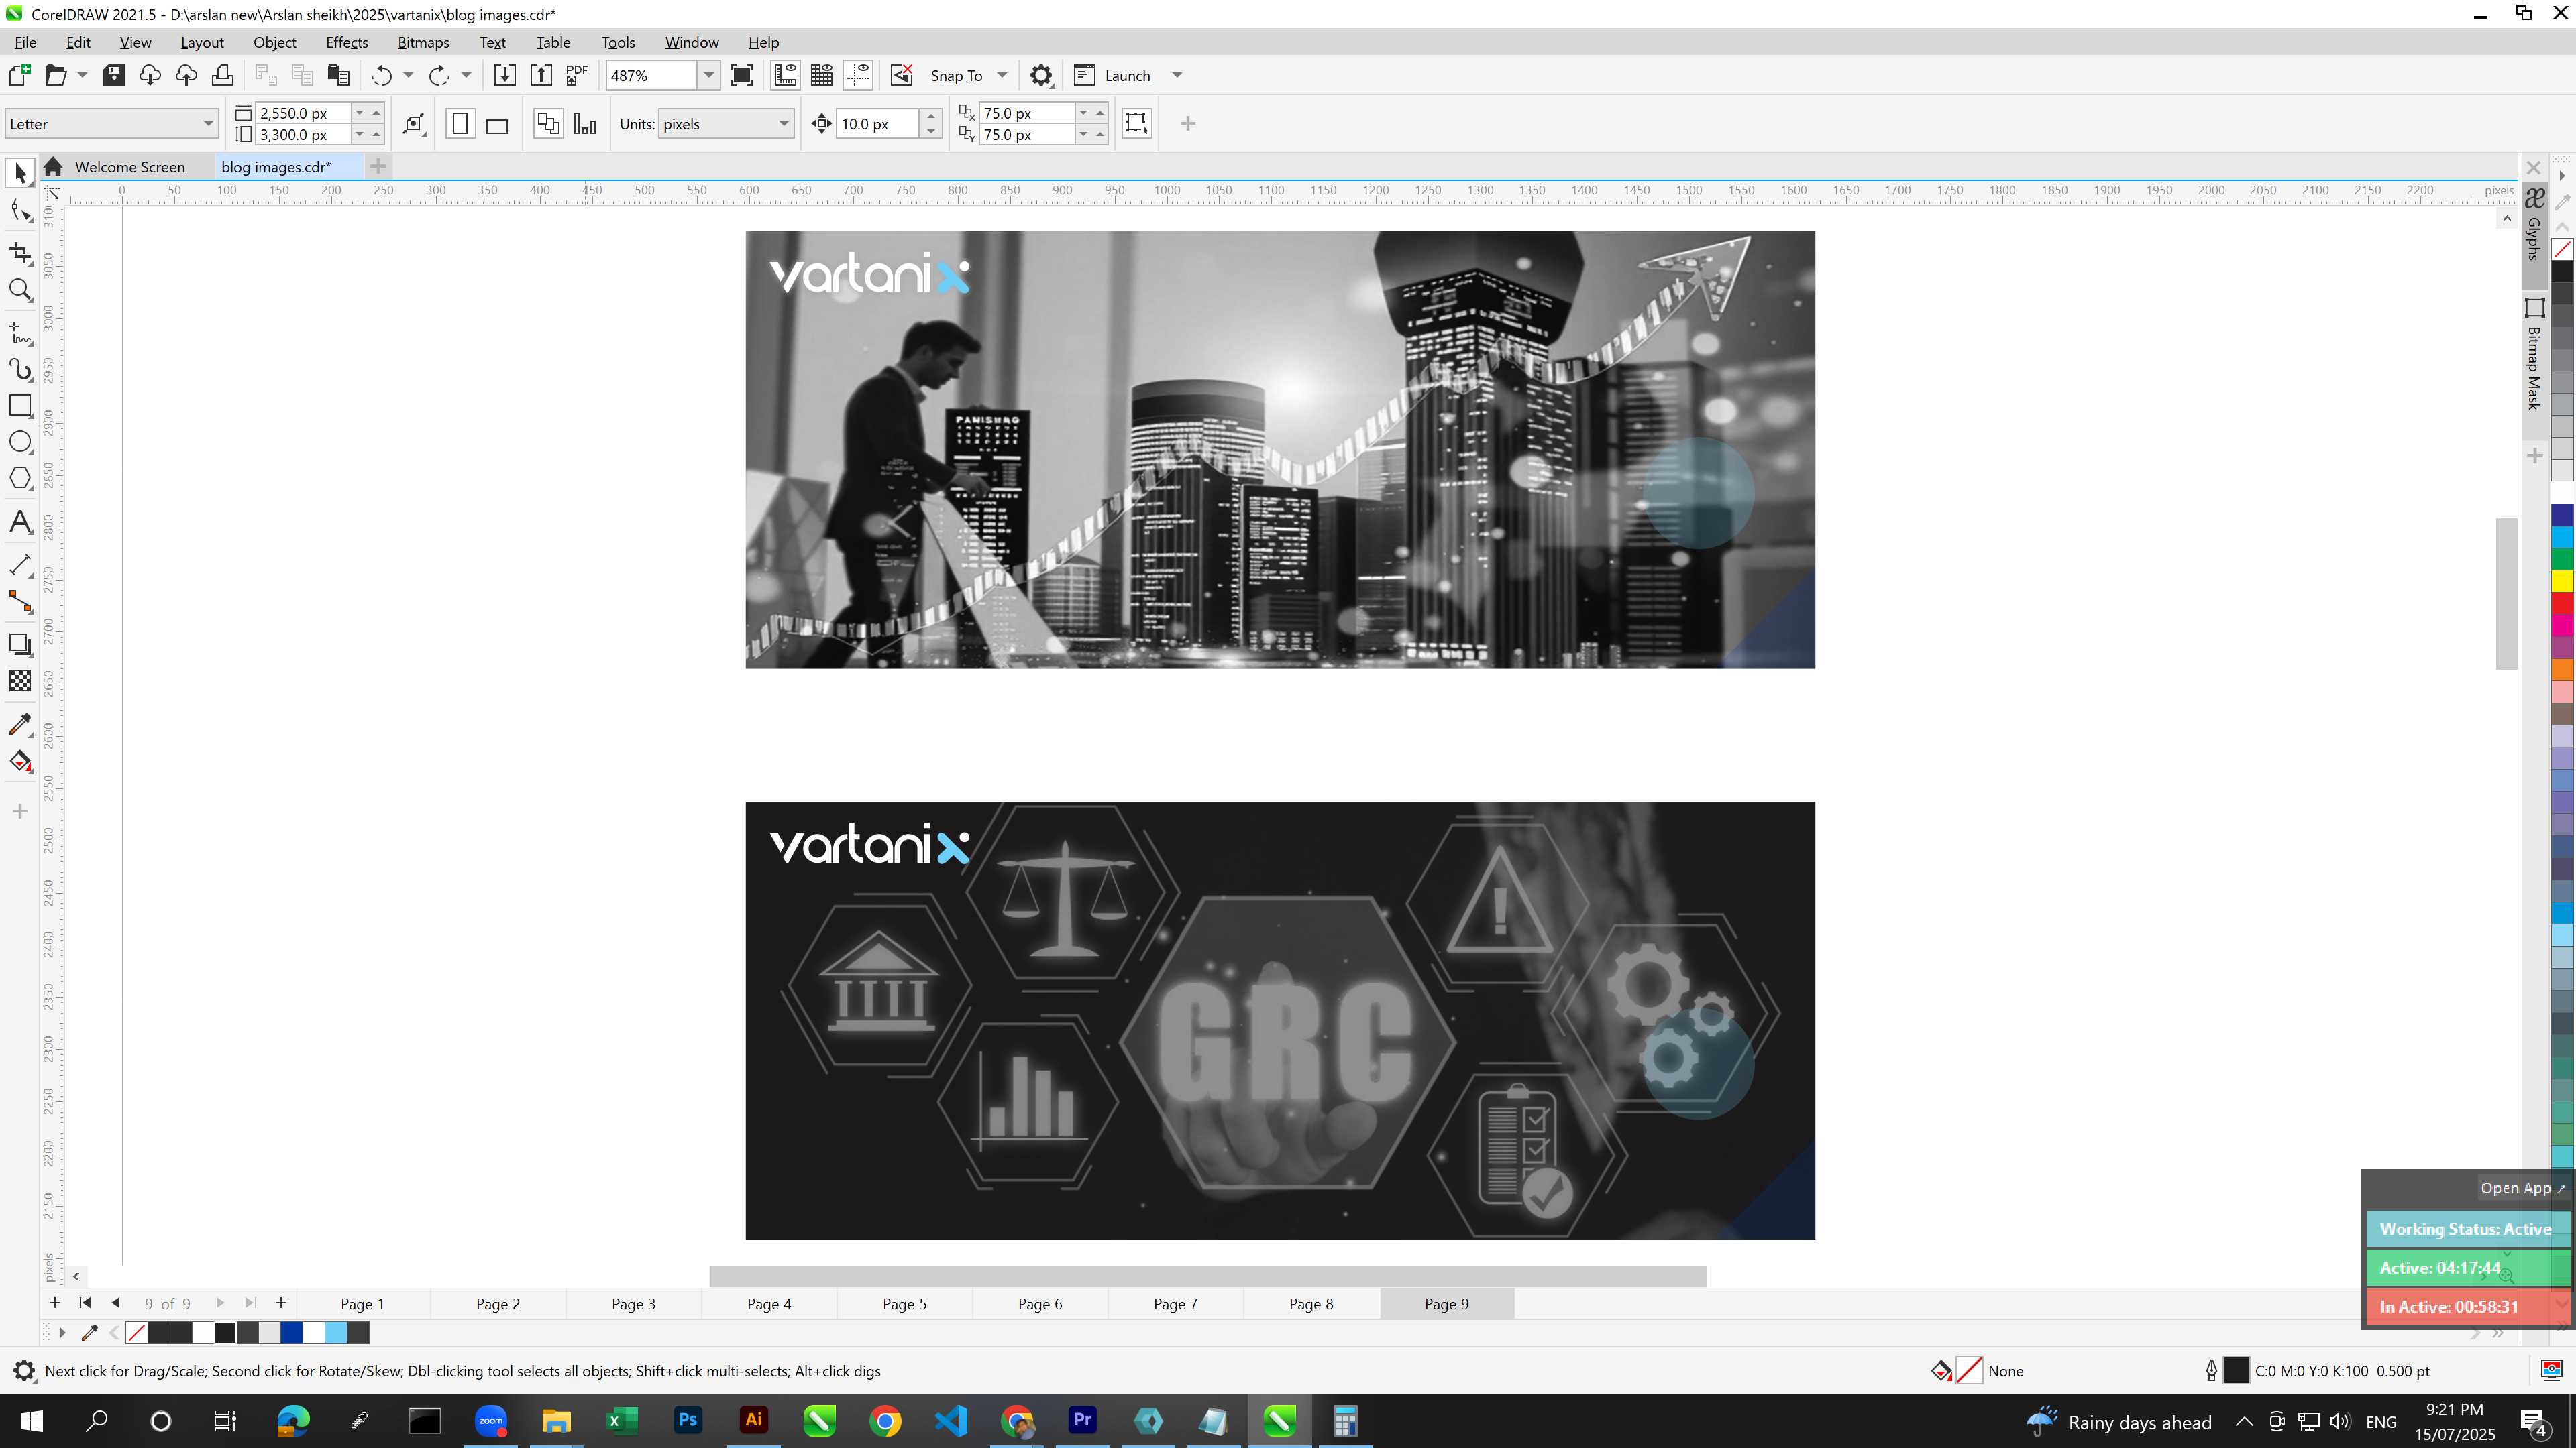This screenshot has width=2576, height=1448.
Task: Export the document
Action: tap(541, 75)
